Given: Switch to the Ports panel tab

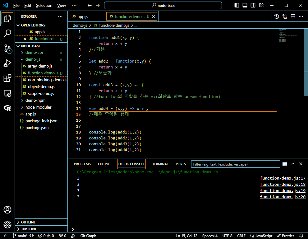Looking at the screenshot, I should click(x=181, y=164).
